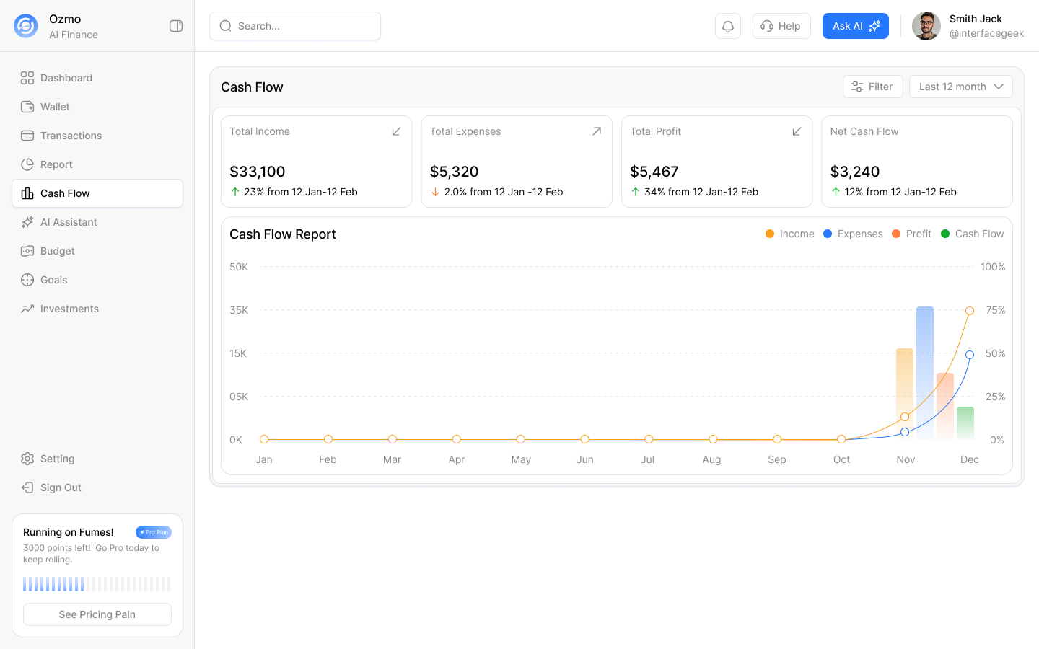Expand the Last 12 month dropdown

(960, 87)
